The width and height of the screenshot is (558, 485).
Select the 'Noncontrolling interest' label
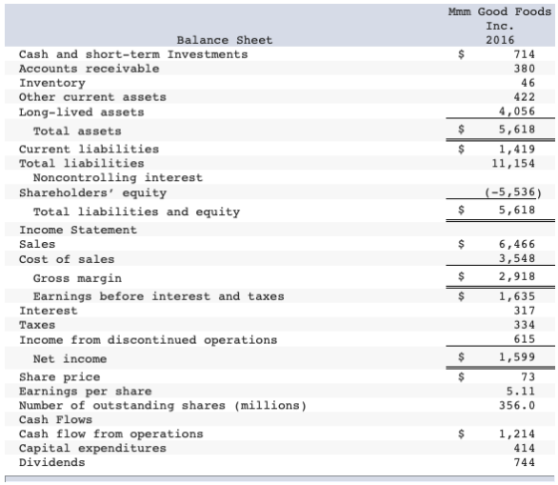(x=118, y=177)
